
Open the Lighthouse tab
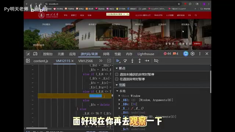(146, 54)
